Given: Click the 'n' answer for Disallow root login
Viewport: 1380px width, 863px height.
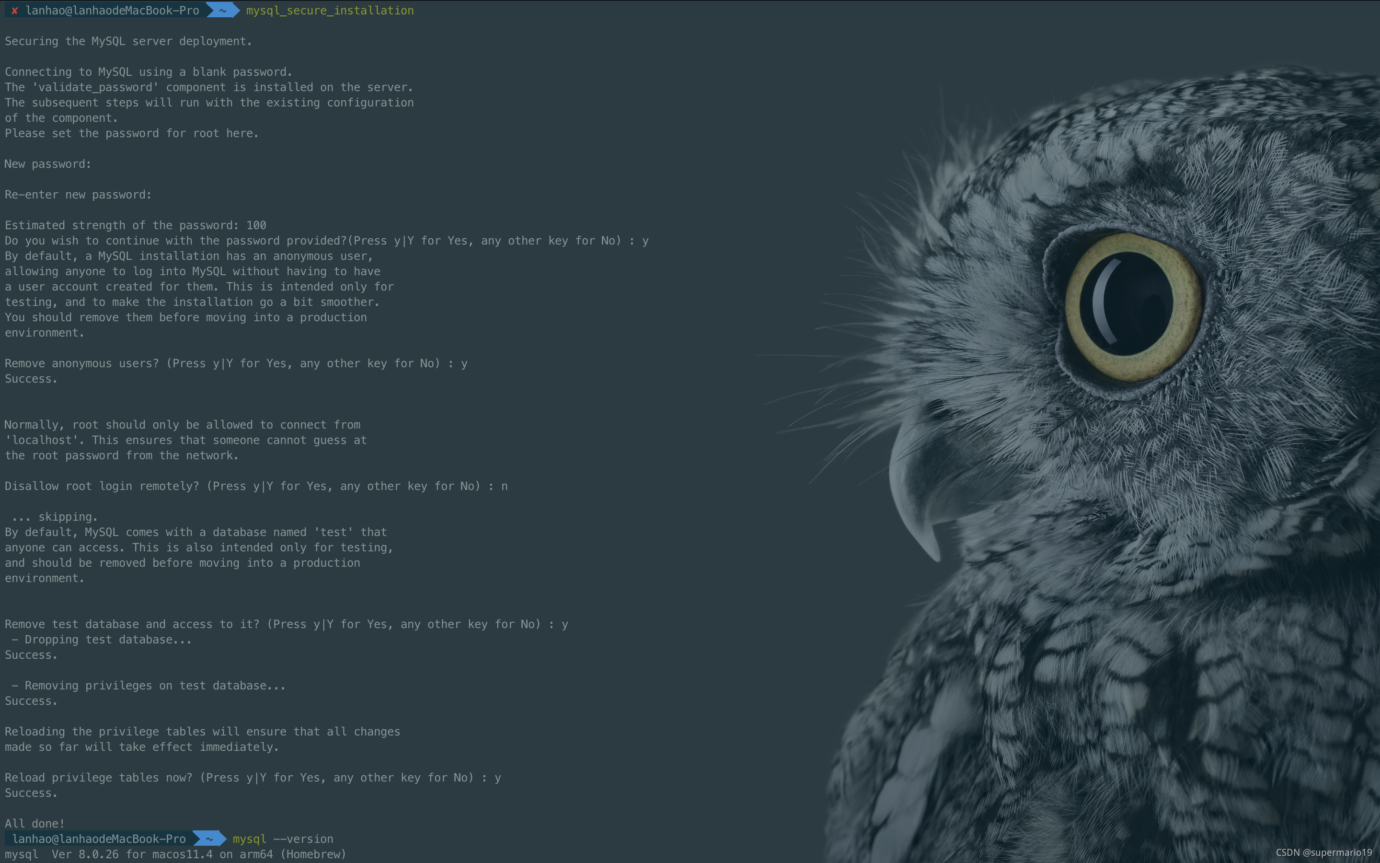Looking at the screenshot, I should [504, 486].
